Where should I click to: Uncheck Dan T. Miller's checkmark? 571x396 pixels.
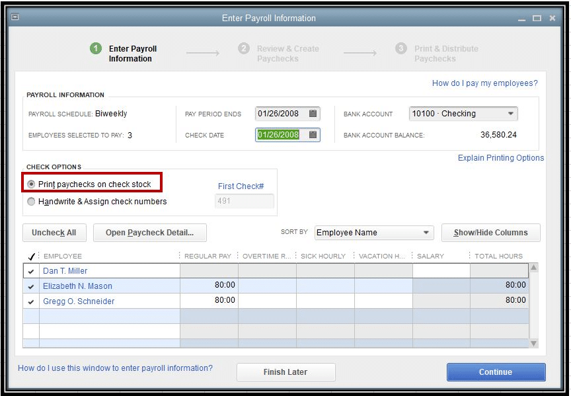coord(31,271)
